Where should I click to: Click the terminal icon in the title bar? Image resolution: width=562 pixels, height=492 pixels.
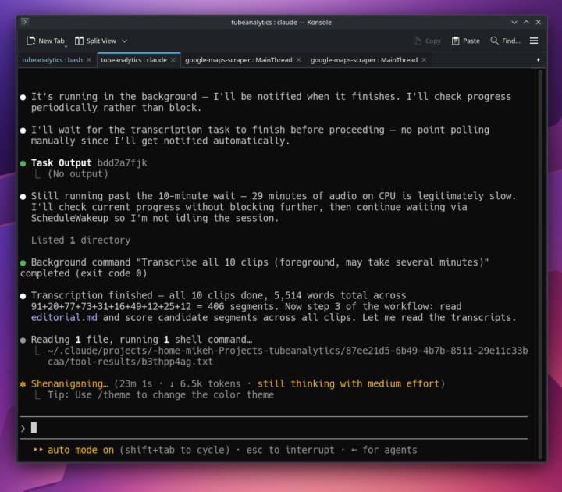[x=25, y=22]
